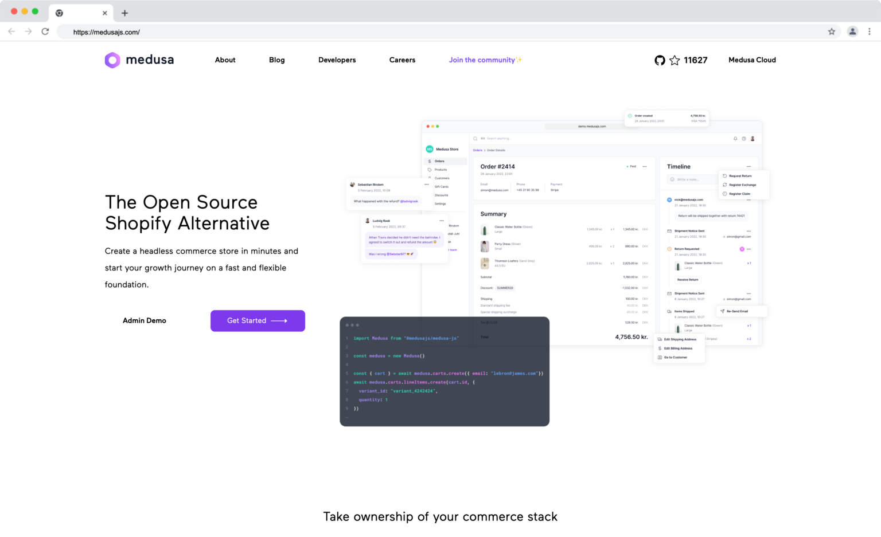Click the Medusa logo in the header

coord(139,60)
